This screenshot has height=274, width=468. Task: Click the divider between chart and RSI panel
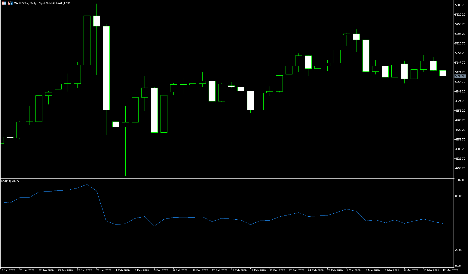coord(225,178)
